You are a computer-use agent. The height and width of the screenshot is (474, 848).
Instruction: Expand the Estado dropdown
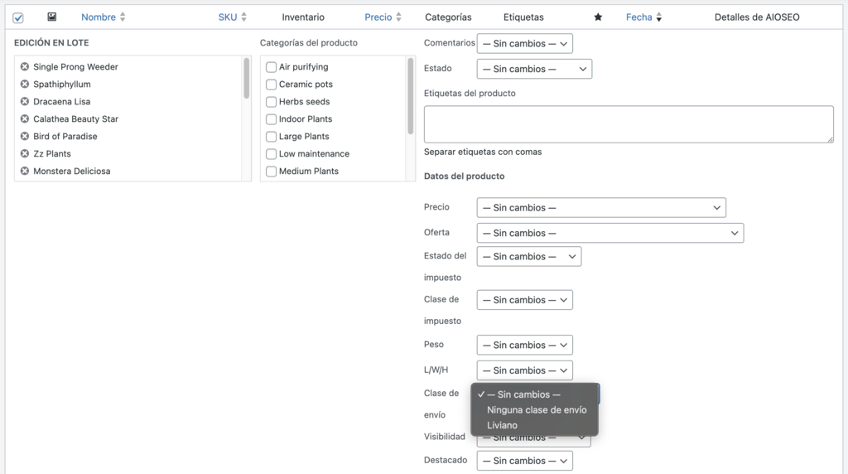[534, 70]
